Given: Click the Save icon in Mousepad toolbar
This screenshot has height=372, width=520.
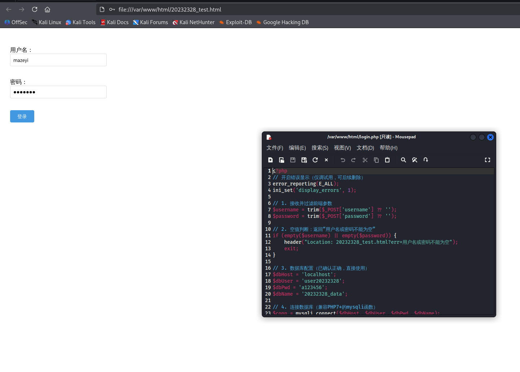Looking at the screenshot, I should (293, 160).
